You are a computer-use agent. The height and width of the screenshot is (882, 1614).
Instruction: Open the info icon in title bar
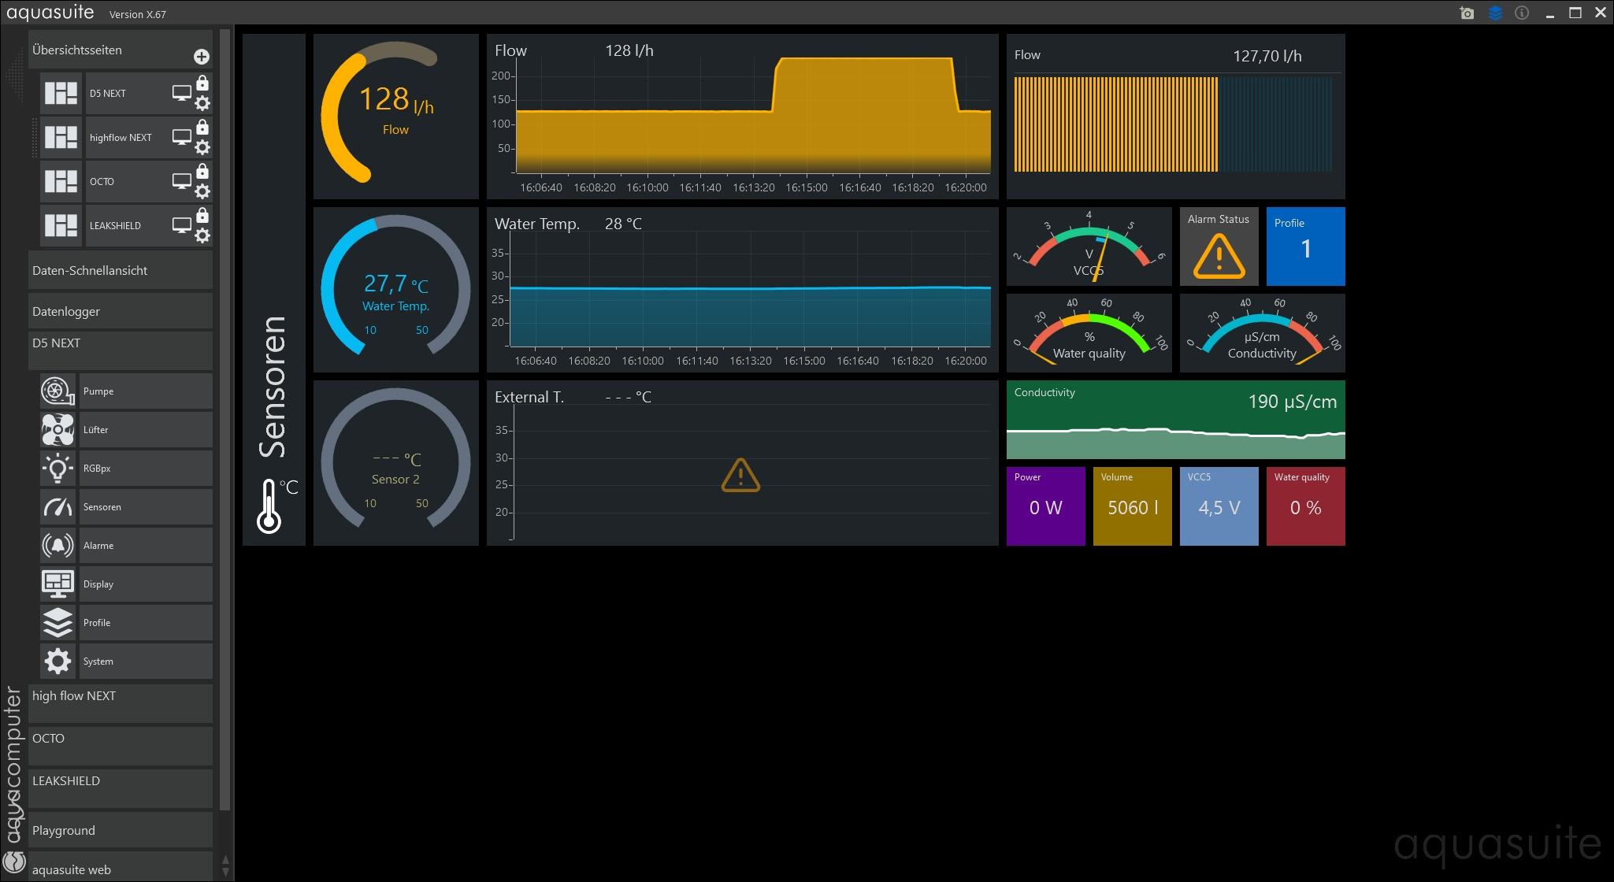point(1522,13)
